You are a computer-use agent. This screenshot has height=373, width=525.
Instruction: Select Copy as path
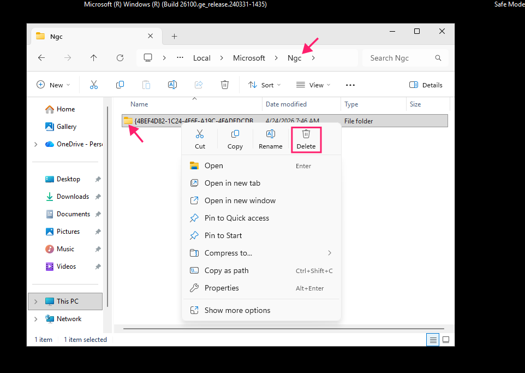point(261,270)
